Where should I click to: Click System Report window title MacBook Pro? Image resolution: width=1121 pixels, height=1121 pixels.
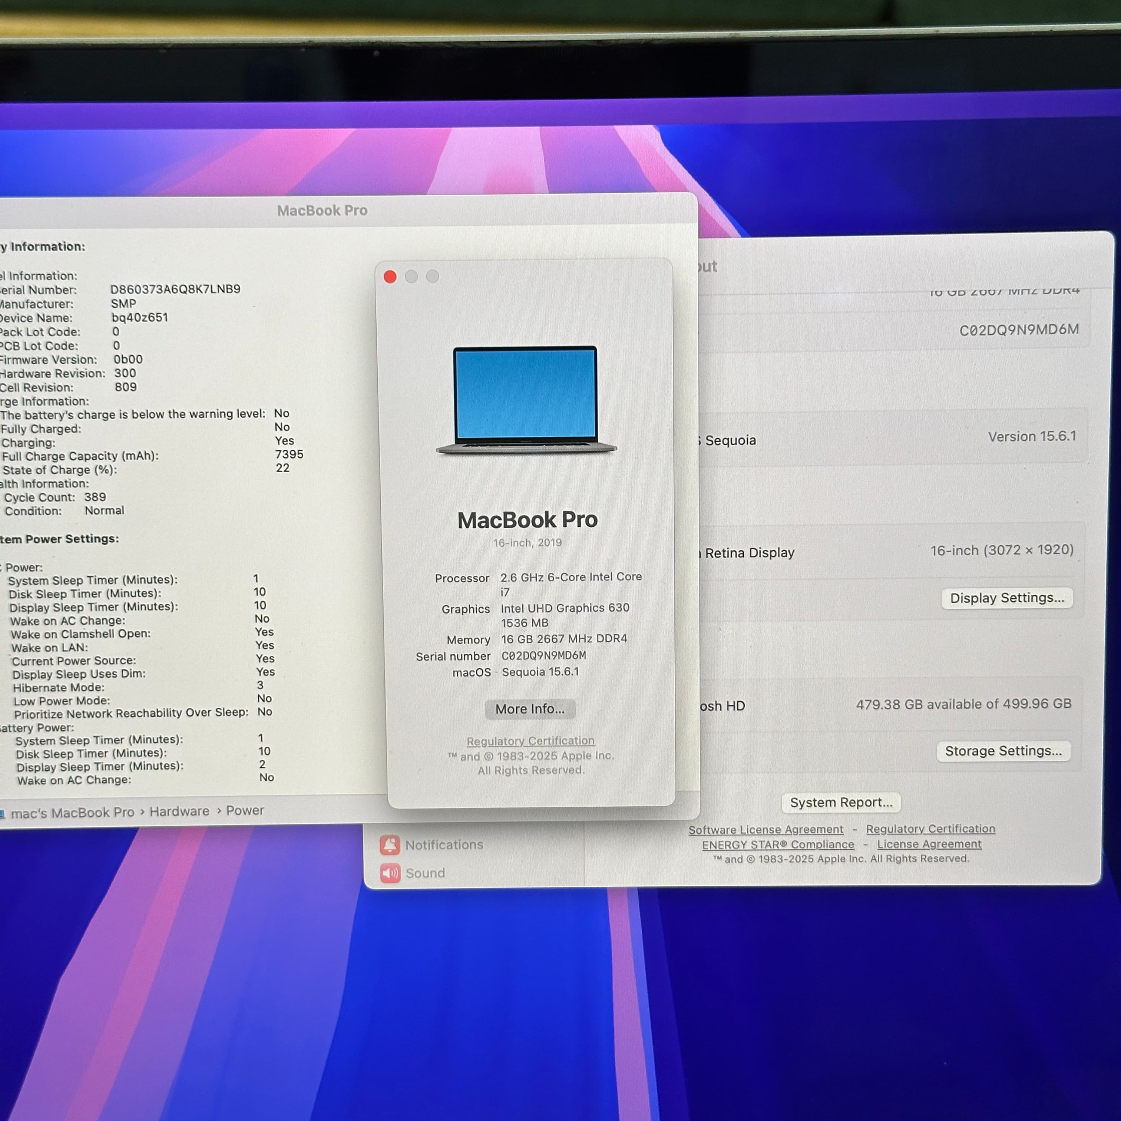coord(322,211)
